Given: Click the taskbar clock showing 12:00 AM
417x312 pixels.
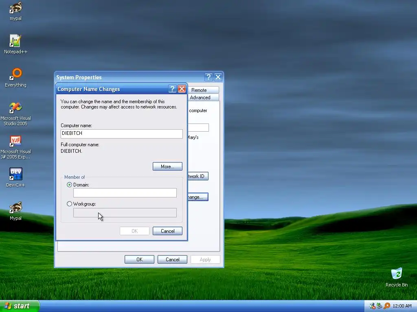Looking at the screenshot, I should click(402, 306).
